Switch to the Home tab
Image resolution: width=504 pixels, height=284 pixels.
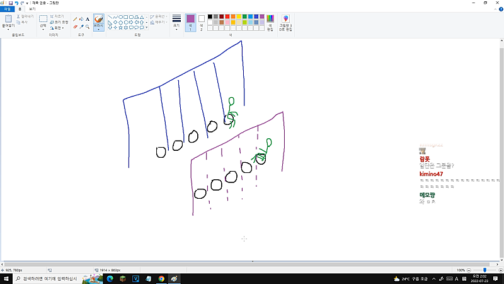click(x=20, y=9)
